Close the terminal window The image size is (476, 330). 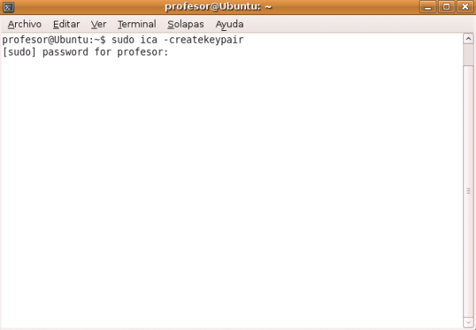click(x=465, y=6)
